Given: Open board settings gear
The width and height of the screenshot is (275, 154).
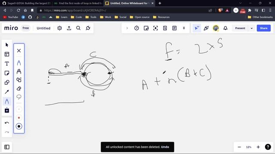Looking at the screenshot, I should (x=59, y=28).
